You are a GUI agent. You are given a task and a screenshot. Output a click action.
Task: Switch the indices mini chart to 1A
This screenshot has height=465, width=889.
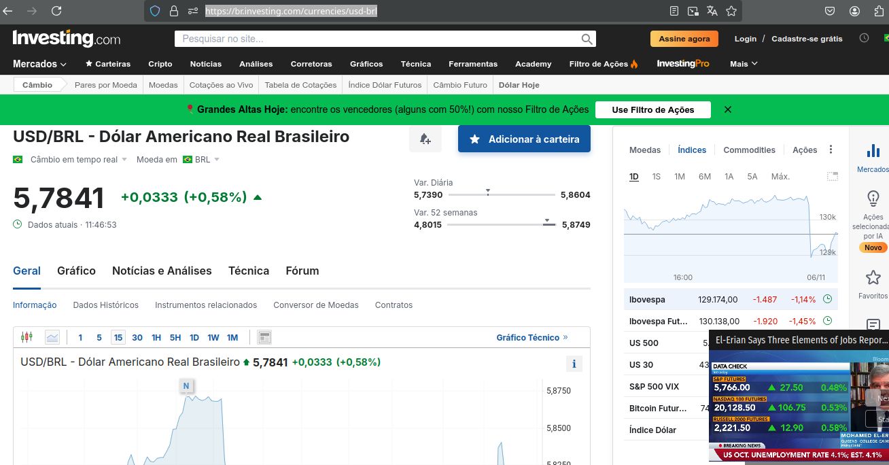(729, 176)
